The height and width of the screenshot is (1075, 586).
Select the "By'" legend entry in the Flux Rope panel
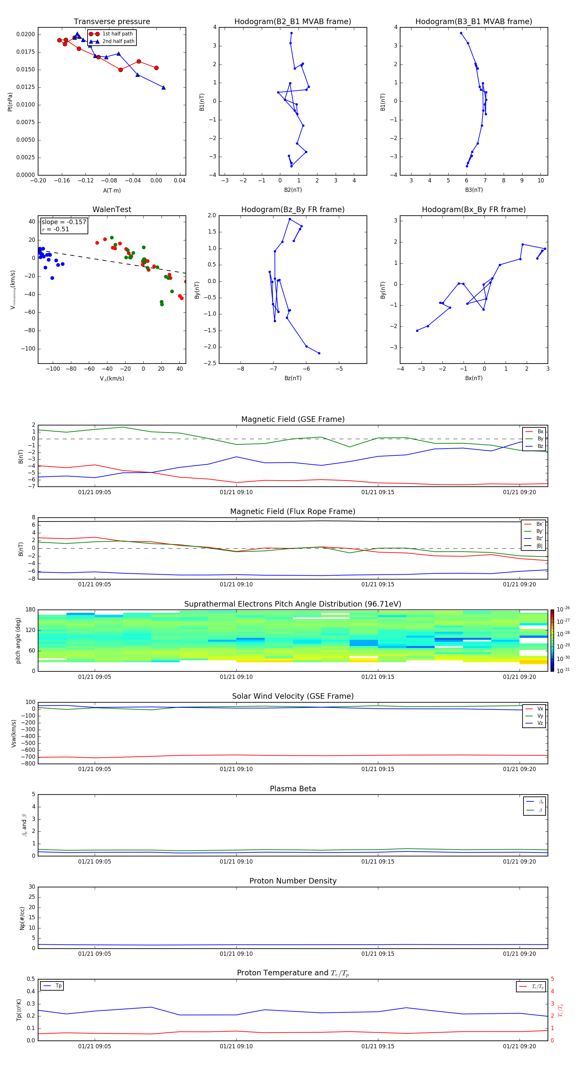pos(534,531)
